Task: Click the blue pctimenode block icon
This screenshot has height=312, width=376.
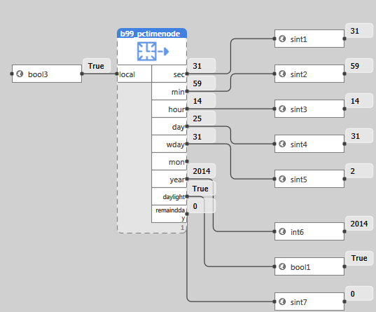Action: tap(153, 51)
